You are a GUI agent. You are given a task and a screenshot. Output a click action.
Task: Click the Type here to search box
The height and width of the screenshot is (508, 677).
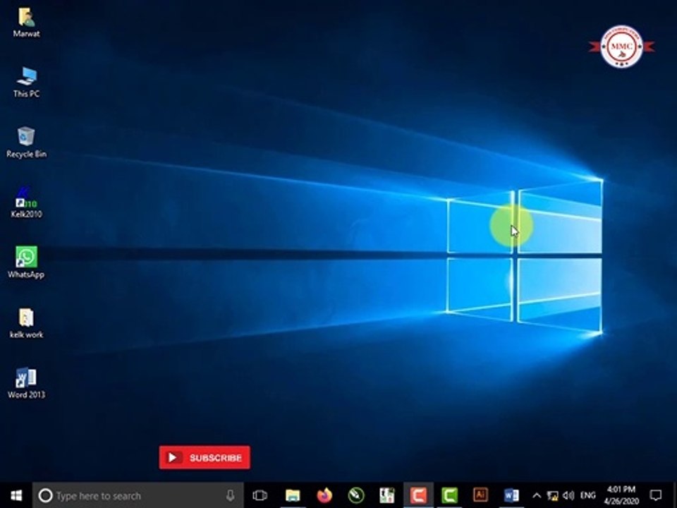click(138, 495)
